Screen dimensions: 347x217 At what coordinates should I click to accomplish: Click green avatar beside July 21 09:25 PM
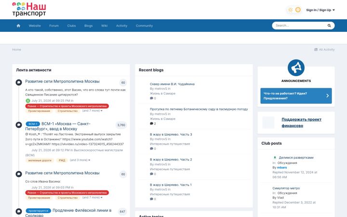click(27, 101)
